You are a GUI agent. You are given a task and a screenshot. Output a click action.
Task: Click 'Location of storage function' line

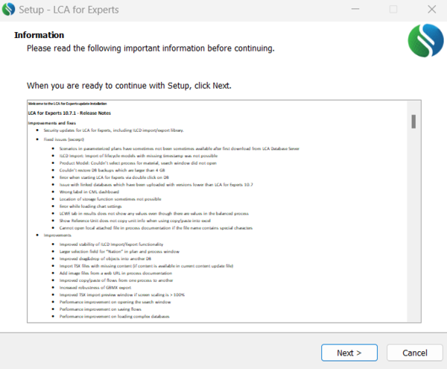(x=110, y=199)
